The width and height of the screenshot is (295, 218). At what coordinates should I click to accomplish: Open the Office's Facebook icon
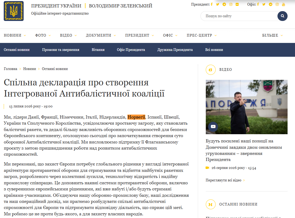pos(258,4)
